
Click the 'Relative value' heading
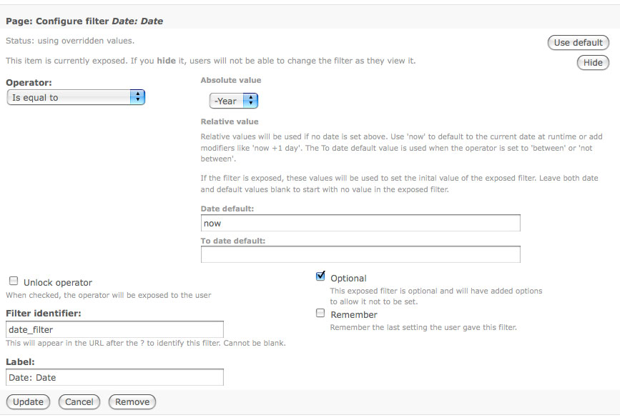[230, 121]
